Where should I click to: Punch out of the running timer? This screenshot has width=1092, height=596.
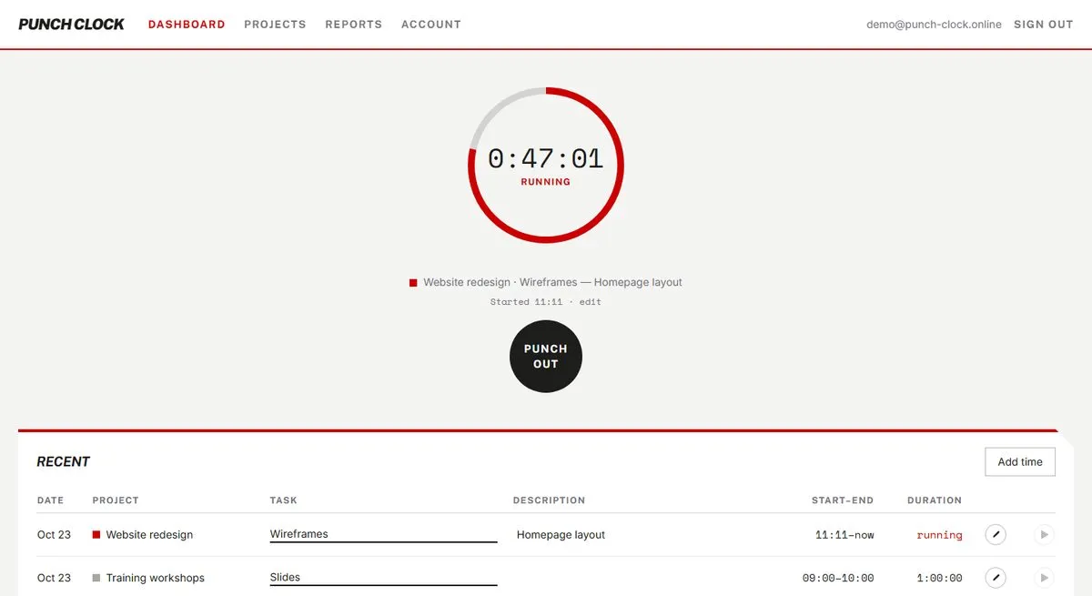[546, 357]
